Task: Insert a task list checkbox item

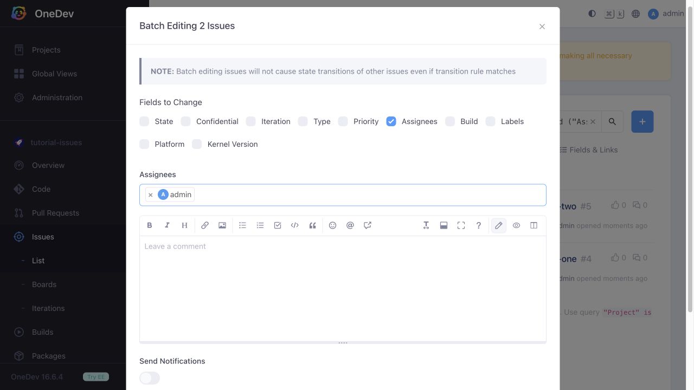Action: click(x=278, y=225)
